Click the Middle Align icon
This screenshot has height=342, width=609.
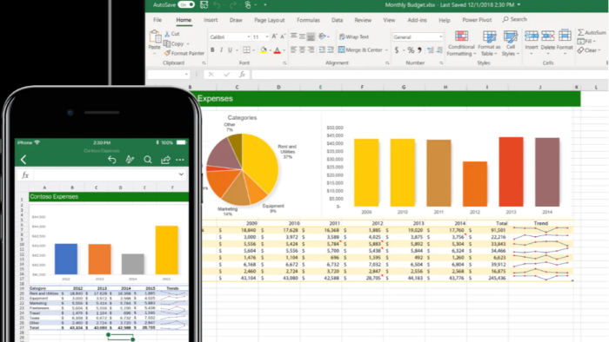(302, 36)
